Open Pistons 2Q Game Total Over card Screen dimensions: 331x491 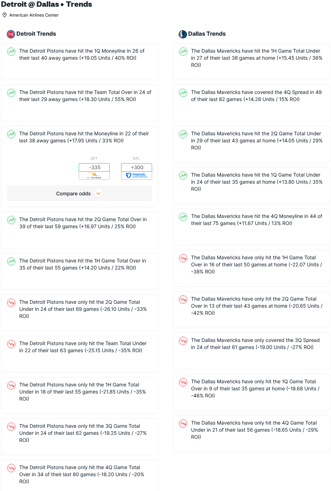coord(80,230)
